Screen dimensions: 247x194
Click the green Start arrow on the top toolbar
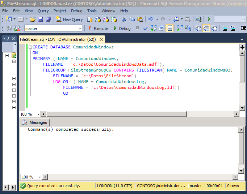pyautogui.click(x=209, y=19)
